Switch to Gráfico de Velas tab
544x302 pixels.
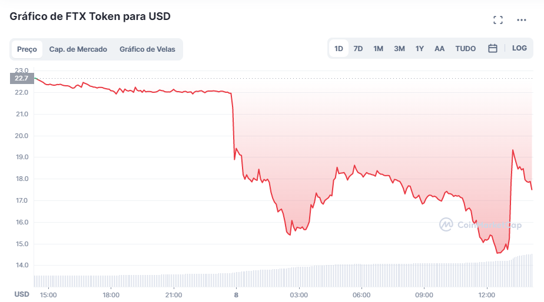(147, 49)
